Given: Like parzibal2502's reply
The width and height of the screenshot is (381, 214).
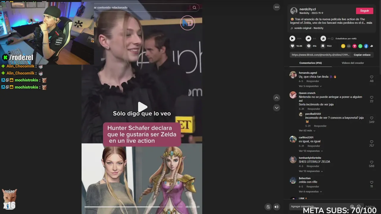Looking at the screenshot, I should (x=371, y=118).
